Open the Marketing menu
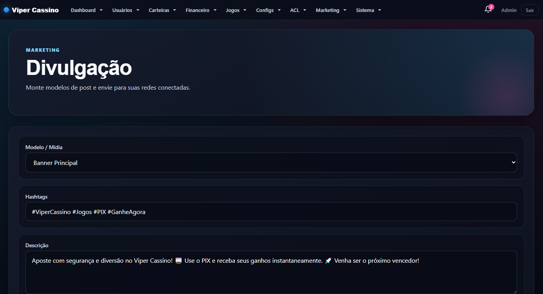 pyautogui.click(x=331, y=10)
